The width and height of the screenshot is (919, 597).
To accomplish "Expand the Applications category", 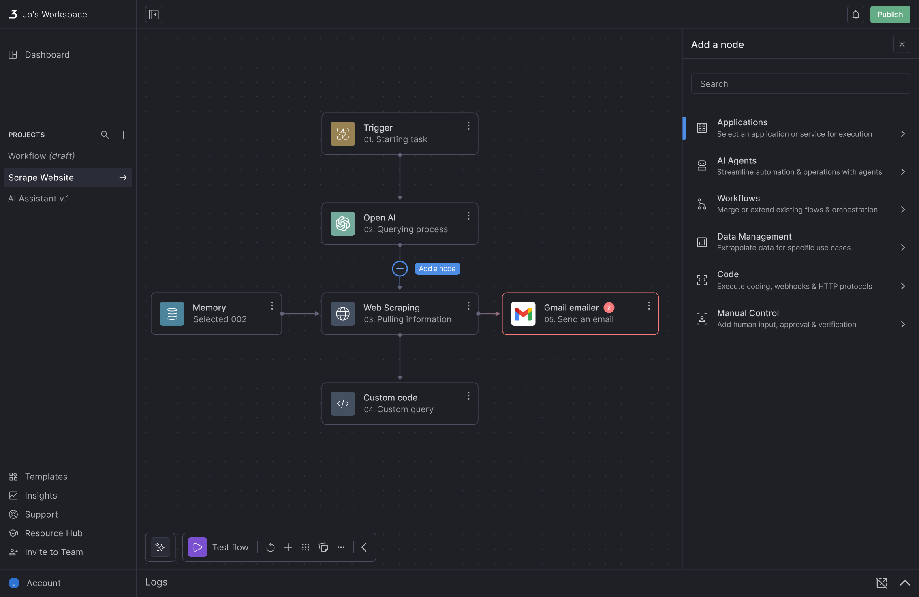I will click(801, 128).
